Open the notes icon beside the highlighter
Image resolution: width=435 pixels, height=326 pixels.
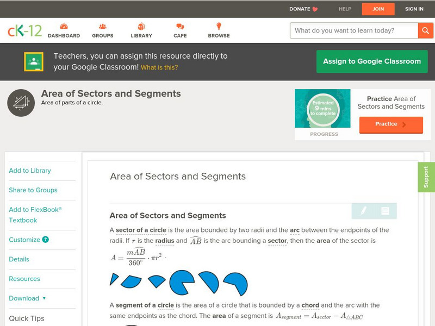(385, 211)
